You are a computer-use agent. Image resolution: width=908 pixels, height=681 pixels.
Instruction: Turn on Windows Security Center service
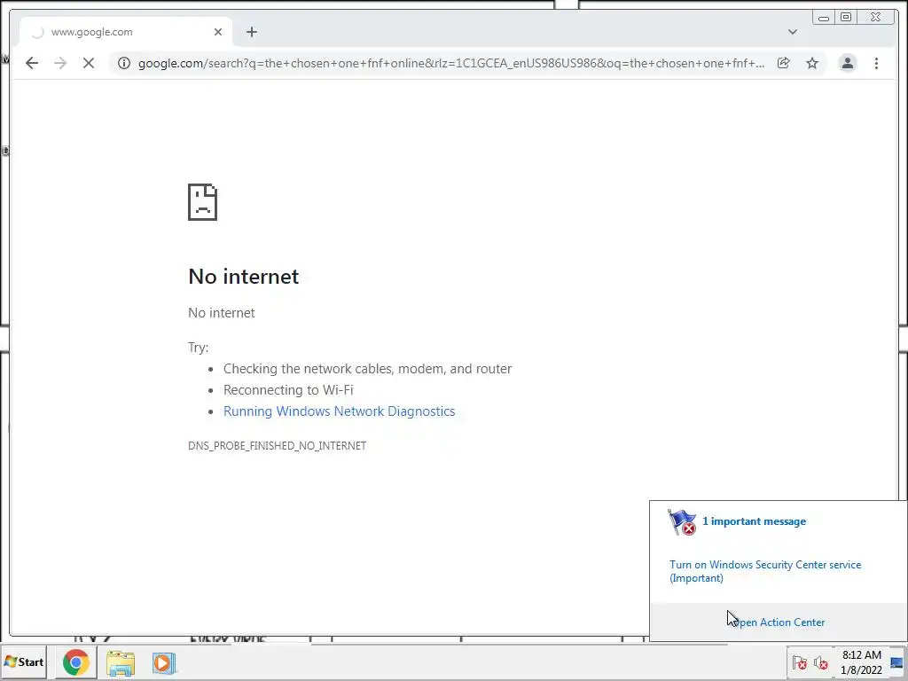[x=765, y=571]
